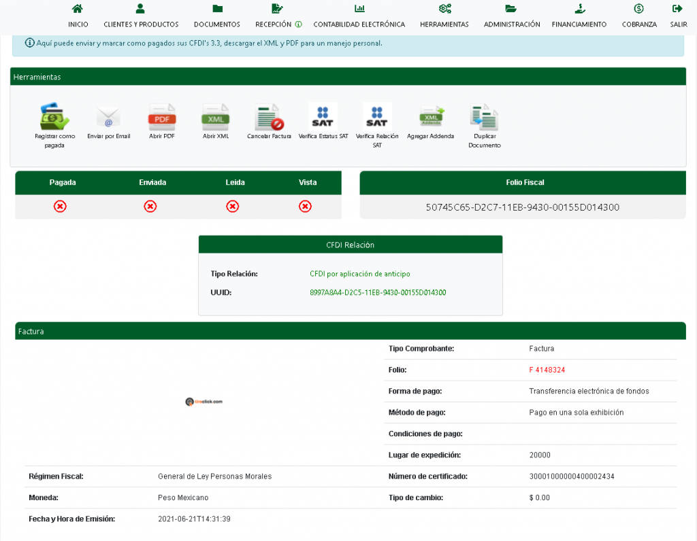This screenshot has height=541, width=697.
Task: Choose the Agregar Addenda tool
Action: (431, 118)
